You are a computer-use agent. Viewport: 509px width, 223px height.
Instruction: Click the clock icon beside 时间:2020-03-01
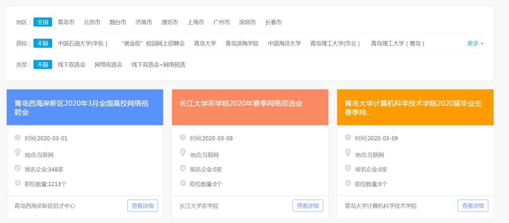coord(17,138)
